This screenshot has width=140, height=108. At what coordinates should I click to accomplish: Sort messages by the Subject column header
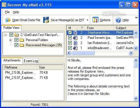126,28
